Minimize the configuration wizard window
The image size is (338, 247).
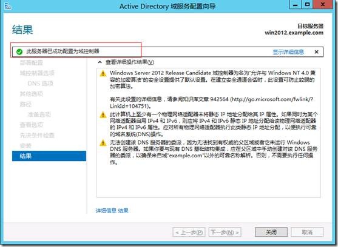[295, 5]
